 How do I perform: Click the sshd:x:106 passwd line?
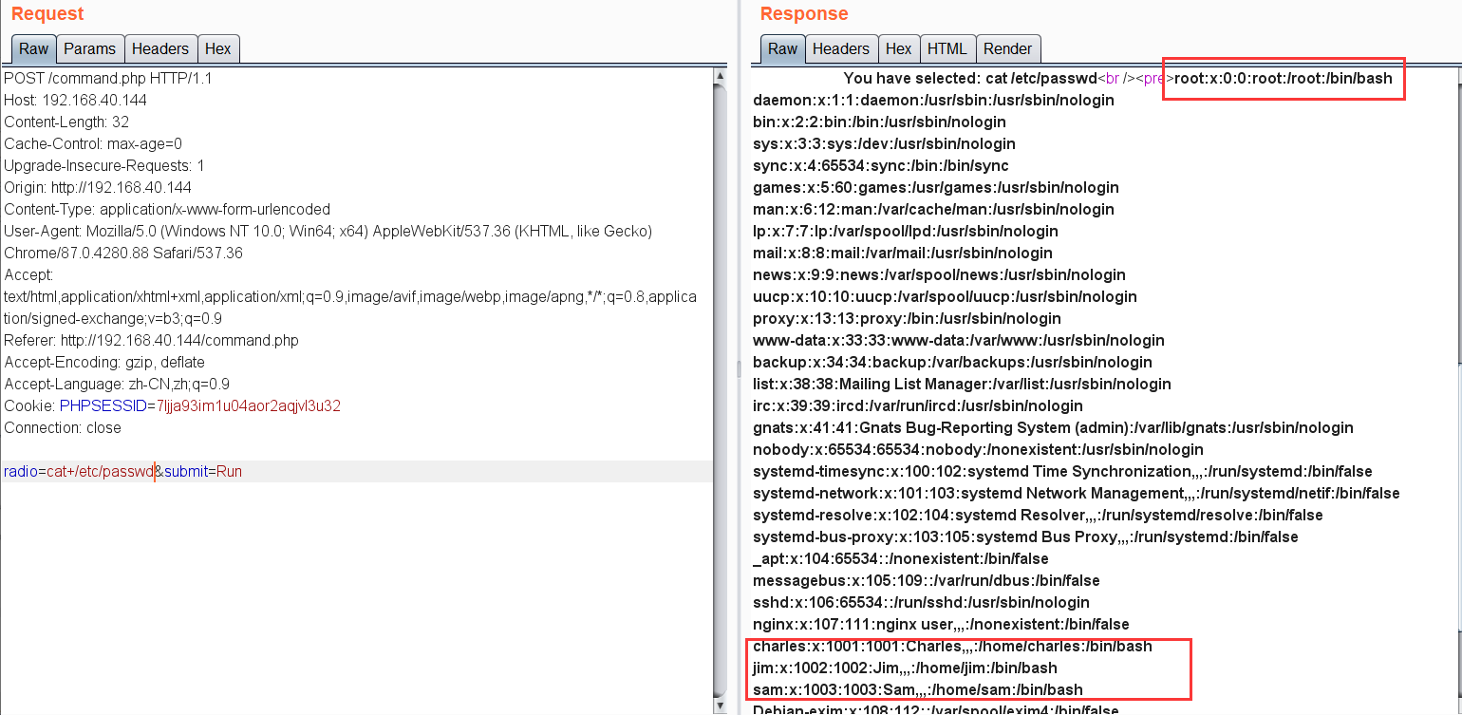921,602
